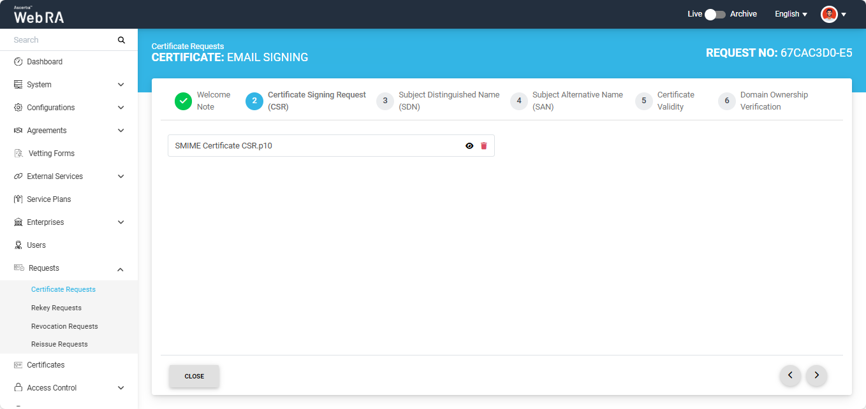Open Vetting Forms in the sidebar
The image size is (866, 409).
(x=51, y=154)
